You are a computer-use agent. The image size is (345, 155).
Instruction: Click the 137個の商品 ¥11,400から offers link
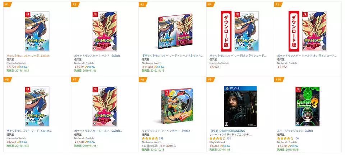(159, 146)
